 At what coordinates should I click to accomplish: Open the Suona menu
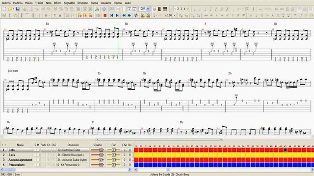point(94,3)
